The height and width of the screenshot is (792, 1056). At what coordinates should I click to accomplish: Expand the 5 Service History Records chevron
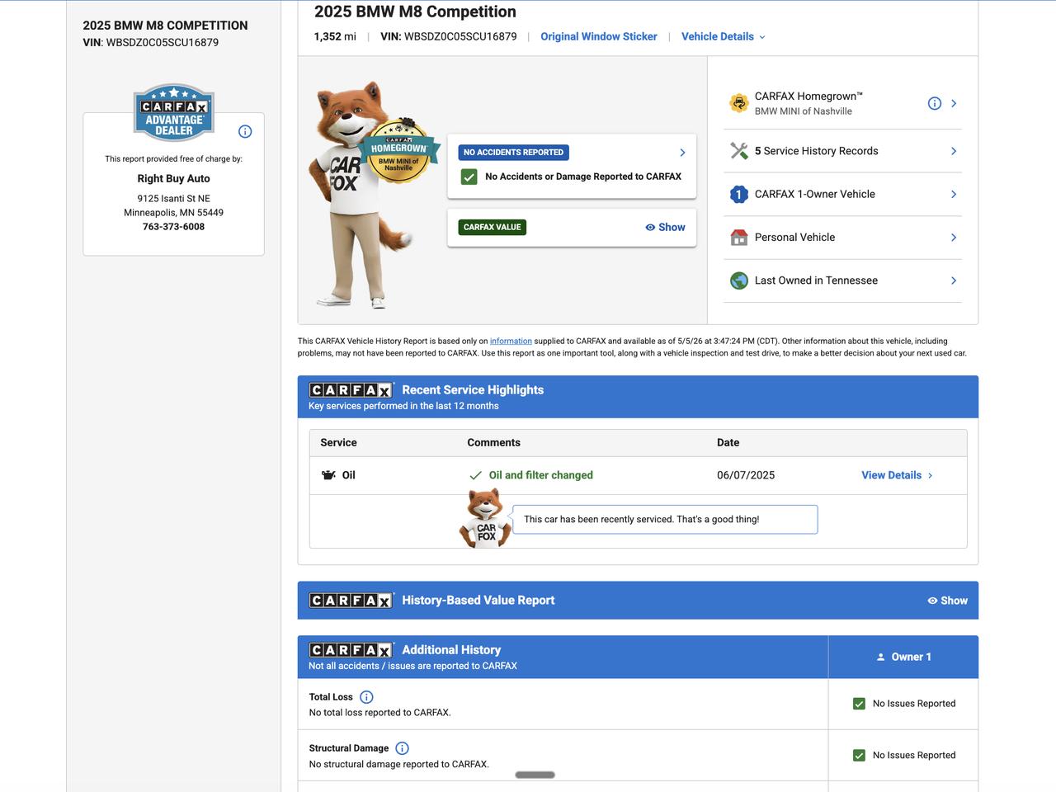[954, 151]
